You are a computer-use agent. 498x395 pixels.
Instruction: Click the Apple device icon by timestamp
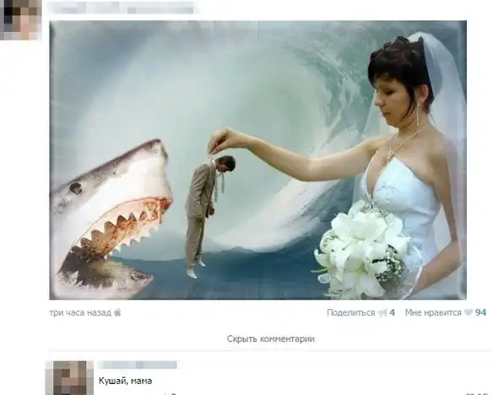(x=117, y=312)
